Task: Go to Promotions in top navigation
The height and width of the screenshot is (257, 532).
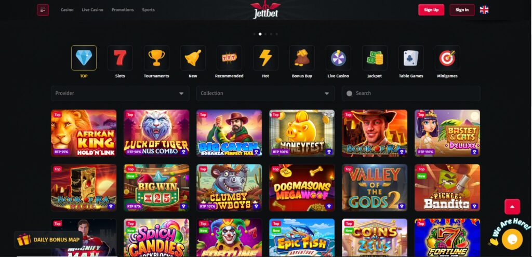Action: click(x=123, y=10)
